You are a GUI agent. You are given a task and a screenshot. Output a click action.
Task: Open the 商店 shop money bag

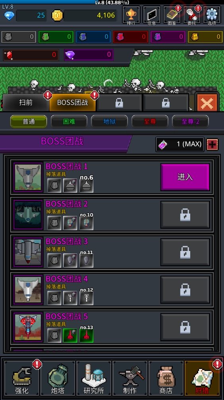coord(166,378)
